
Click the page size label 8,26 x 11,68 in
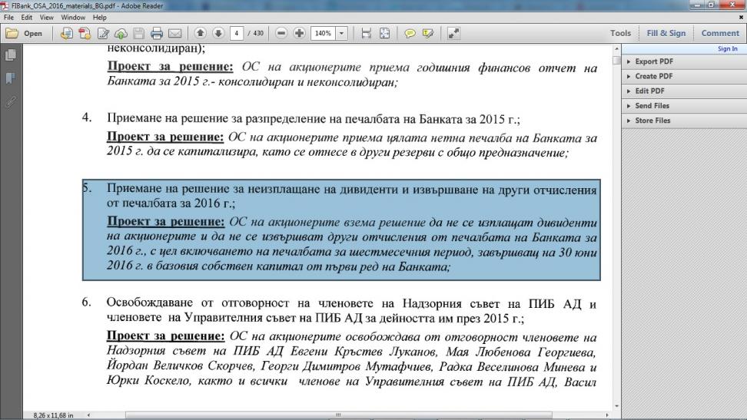tap(53, 415)
